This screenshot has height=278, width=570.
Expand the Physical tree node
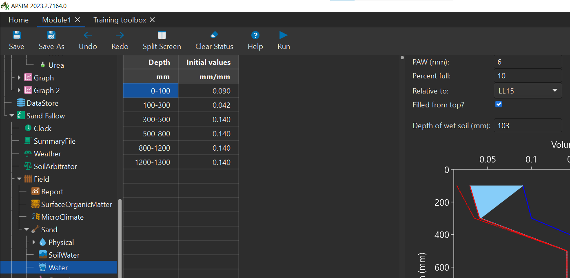33,242
